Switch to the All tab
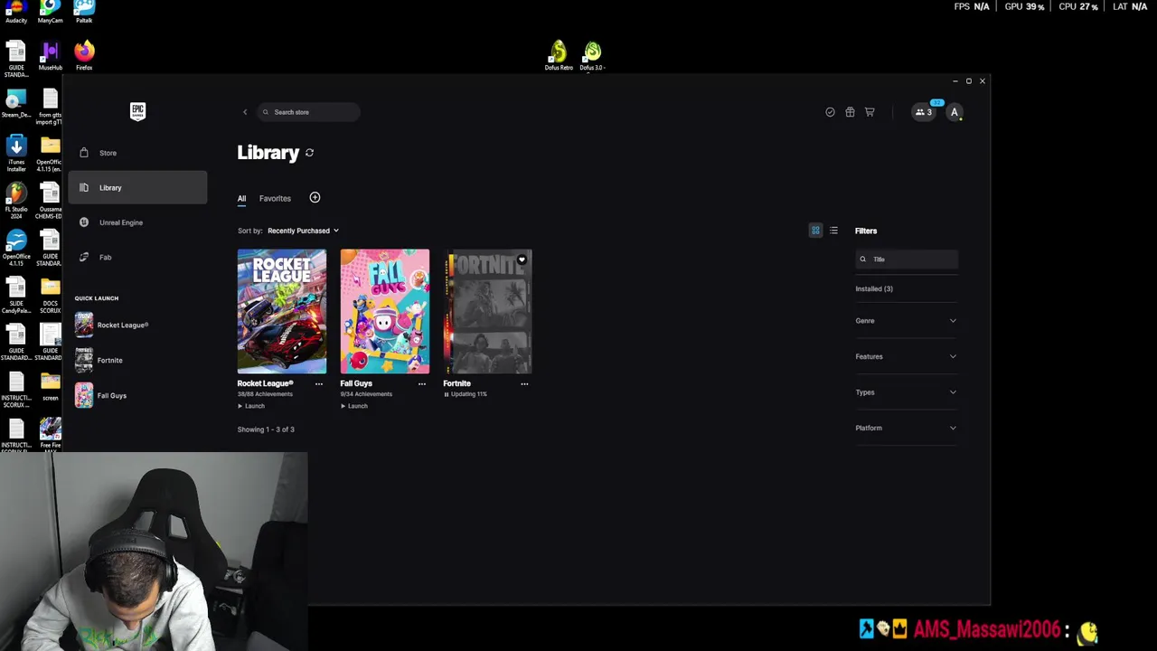 tap(241, 198)
